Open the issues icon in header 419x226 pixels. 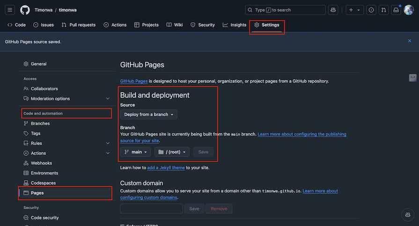click(x=371, y=10)
